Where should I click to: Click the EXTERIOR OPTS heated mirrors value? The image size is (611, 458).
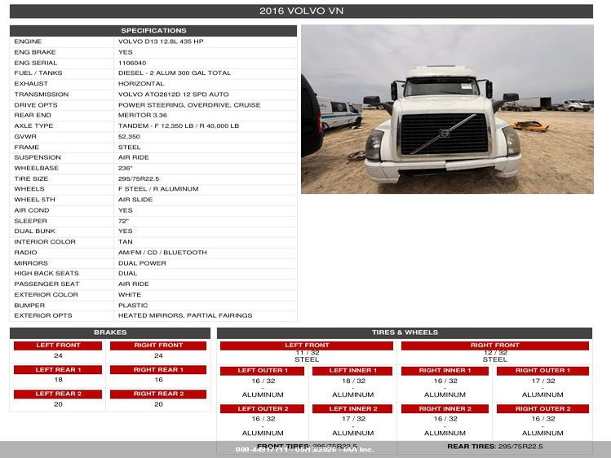pyautogui.click(x=185, y=315)
